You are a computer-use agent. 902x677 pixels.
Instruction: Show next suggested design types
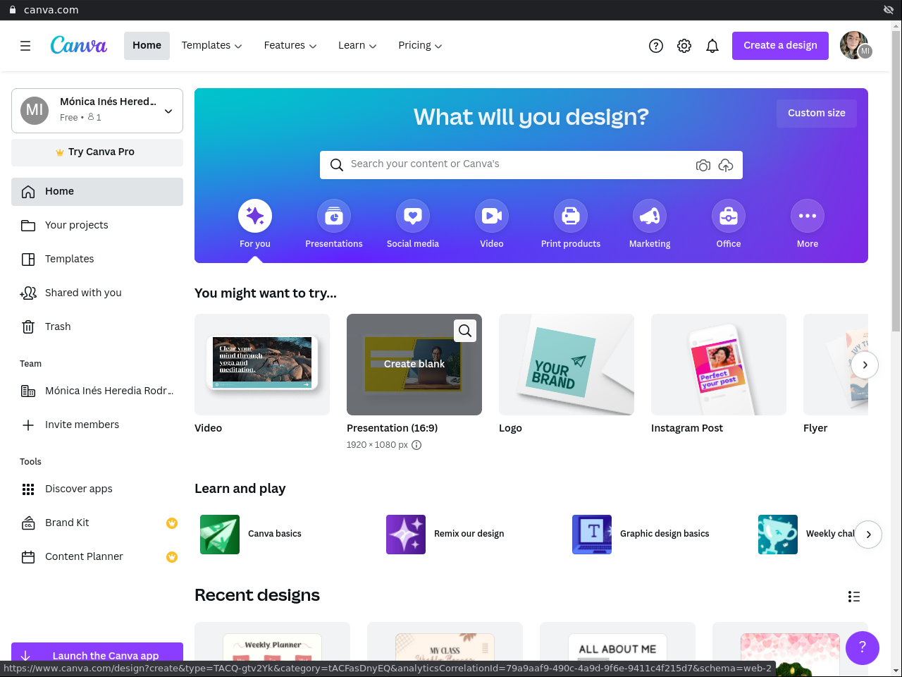coord(865,365)
